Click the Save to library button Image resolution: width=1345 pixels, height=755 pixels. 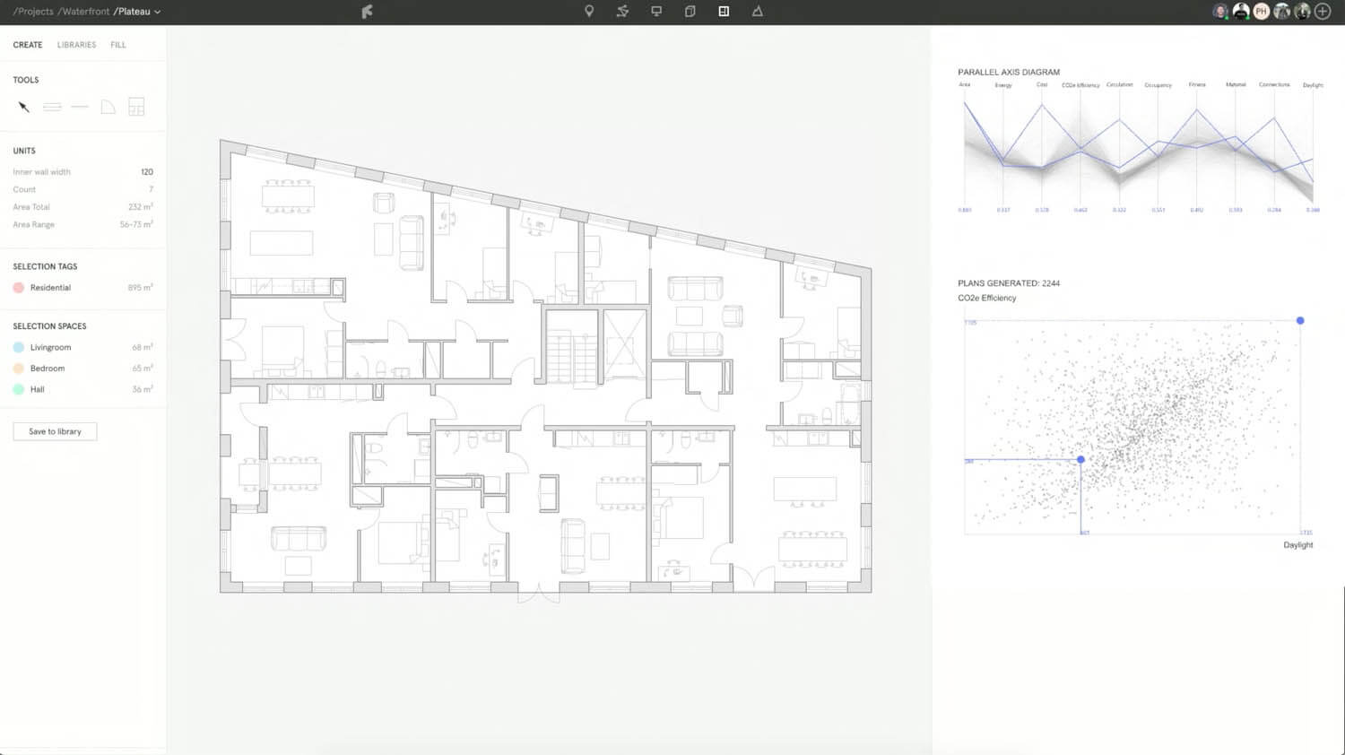coord(54,431)
